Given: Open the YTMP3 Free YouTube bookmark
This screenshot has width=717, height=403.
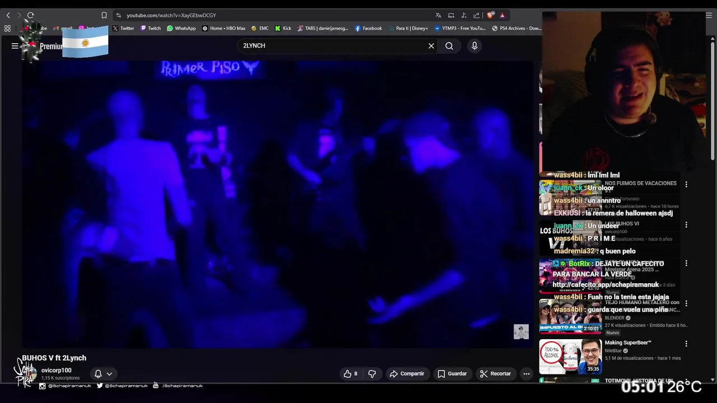Looking at the screenshot, I should point(460,28).
